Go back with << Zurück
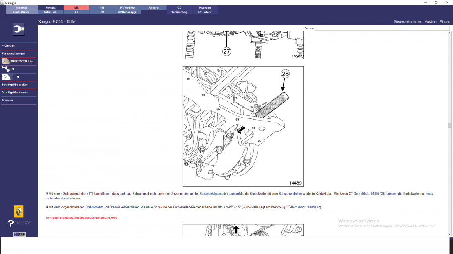 coord(8,46)
